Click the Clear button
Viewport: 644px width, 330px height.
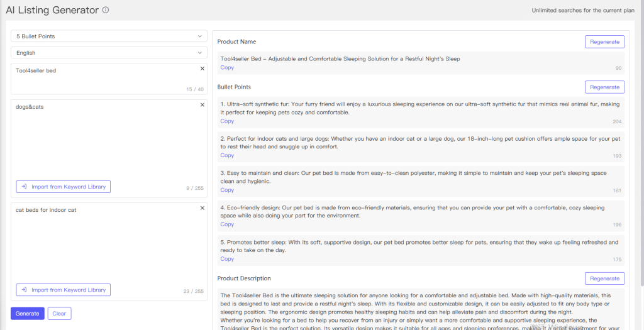click(59, 314)
